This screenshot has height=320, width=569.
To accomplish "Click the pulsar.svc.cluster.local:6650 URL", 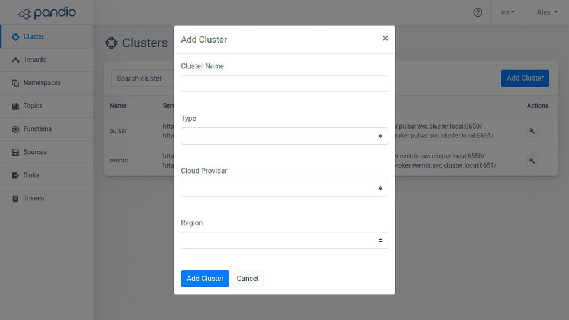I will [x=439, y=126].
